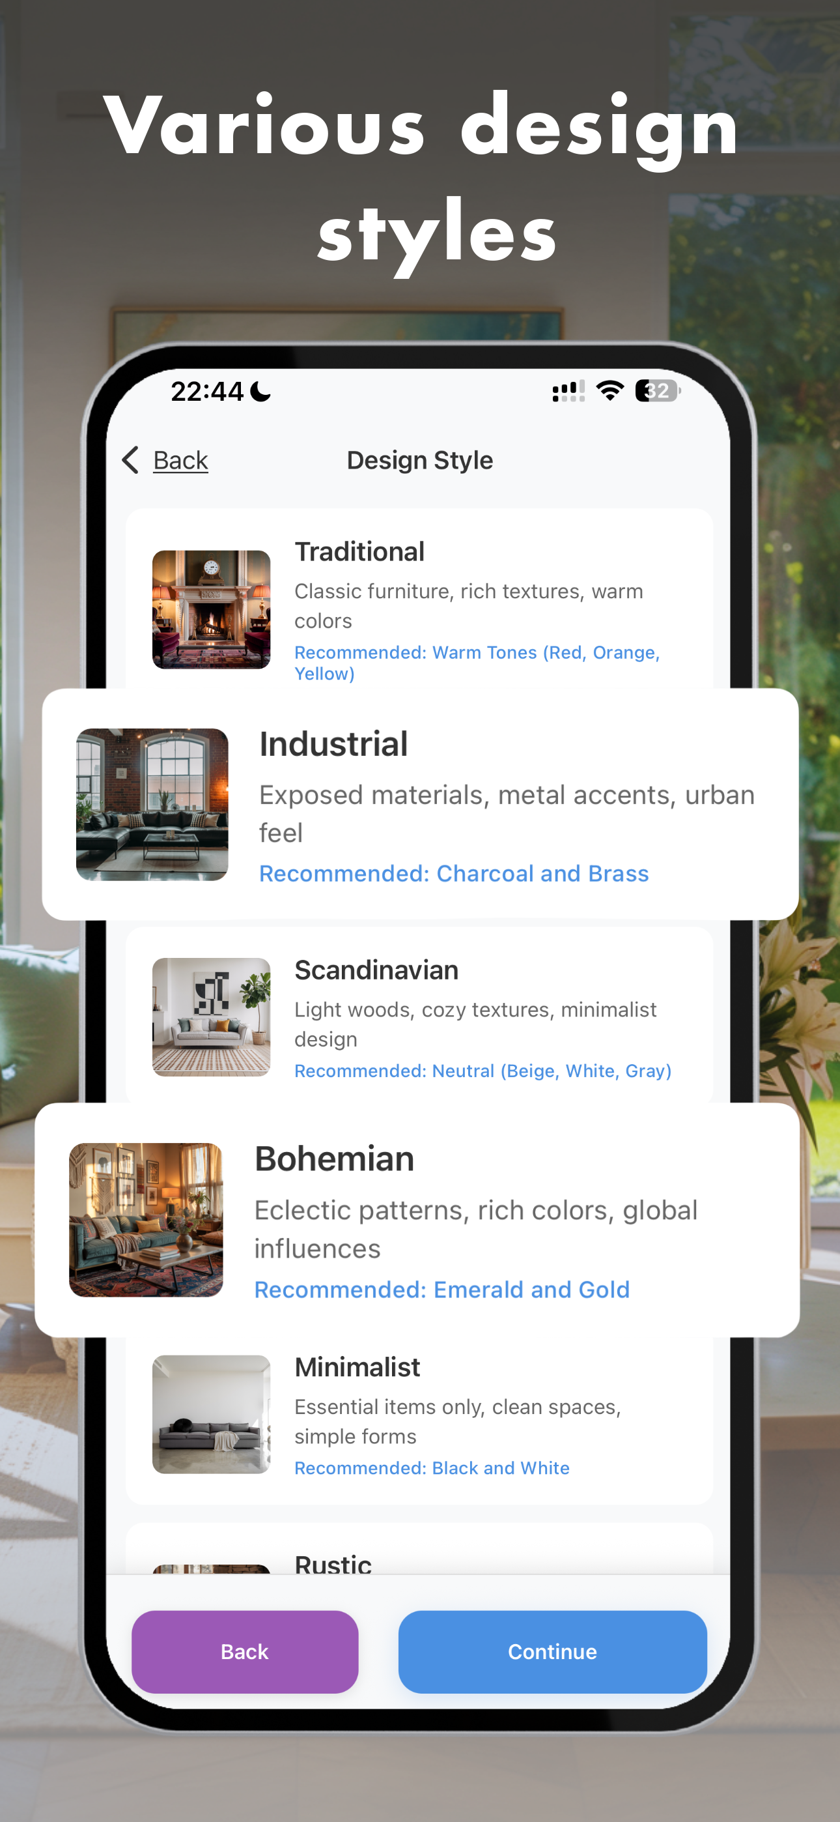Tap the back chevron arrow icon
This screenshot has width=840, height=1822.
(130, 460)
